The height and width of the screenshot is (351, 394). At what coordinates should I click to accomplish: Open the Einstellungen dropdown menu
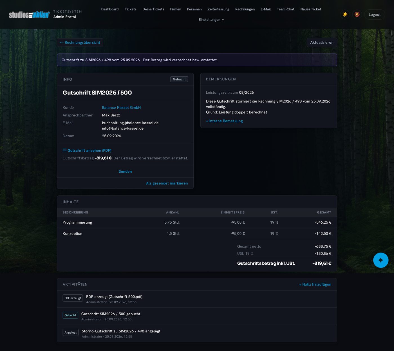(x=211, y=20)
